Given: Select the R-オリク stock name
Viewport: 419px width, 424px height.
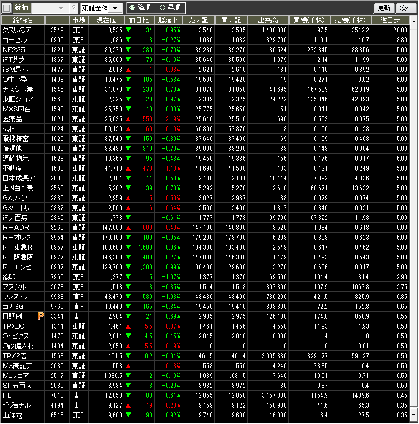Looking at the screenshot, I should tap(16, 238).
